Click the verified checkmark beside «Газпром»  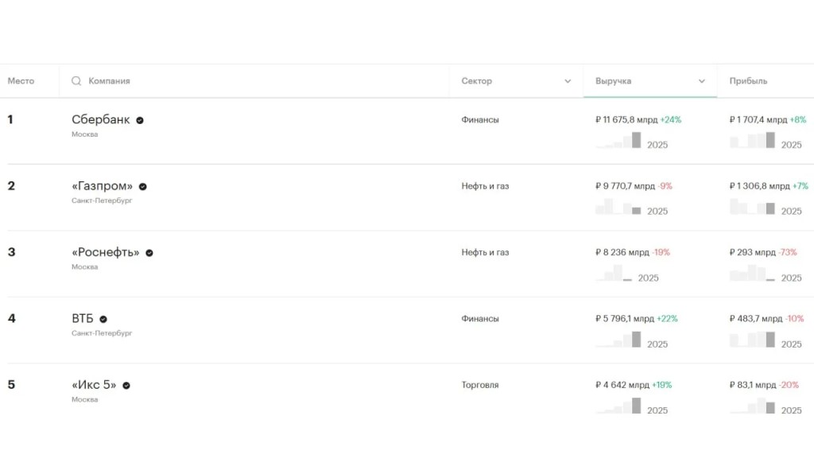tap(143, 186)
